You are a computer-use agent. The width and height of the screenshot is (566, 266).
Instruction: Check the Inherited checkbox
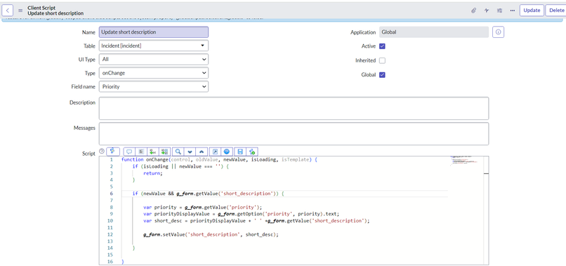click(x=382, y=60)
